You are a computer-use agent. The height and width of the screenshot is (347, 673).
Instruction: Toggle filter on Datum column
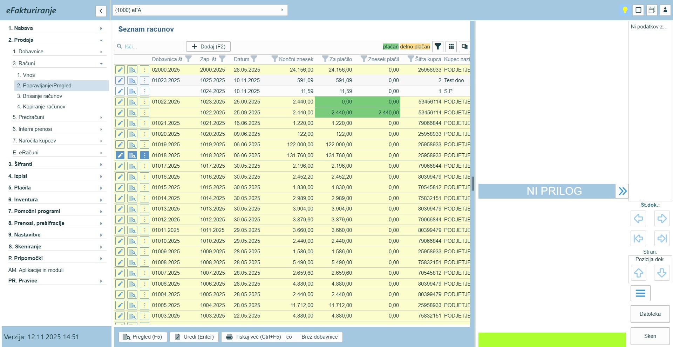coord(254,59)
